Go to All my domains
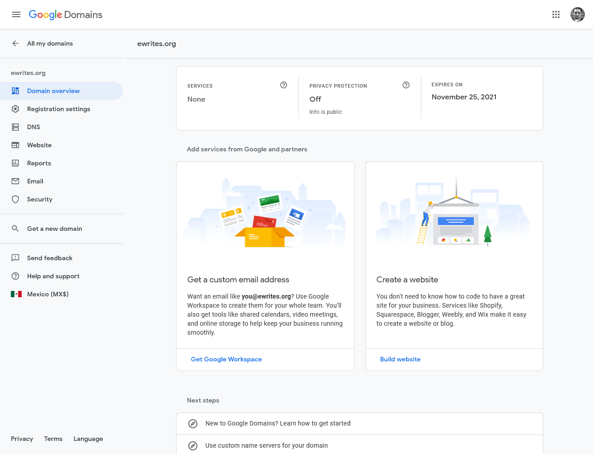The width and height of the screenshot is (593, 454). [50, 43]
